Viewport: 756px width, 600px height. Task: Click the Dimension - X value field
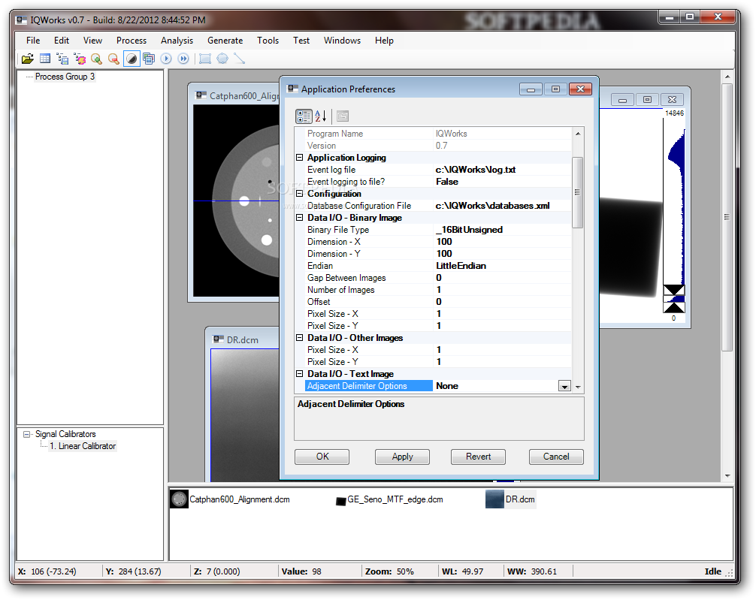point(503,242)
